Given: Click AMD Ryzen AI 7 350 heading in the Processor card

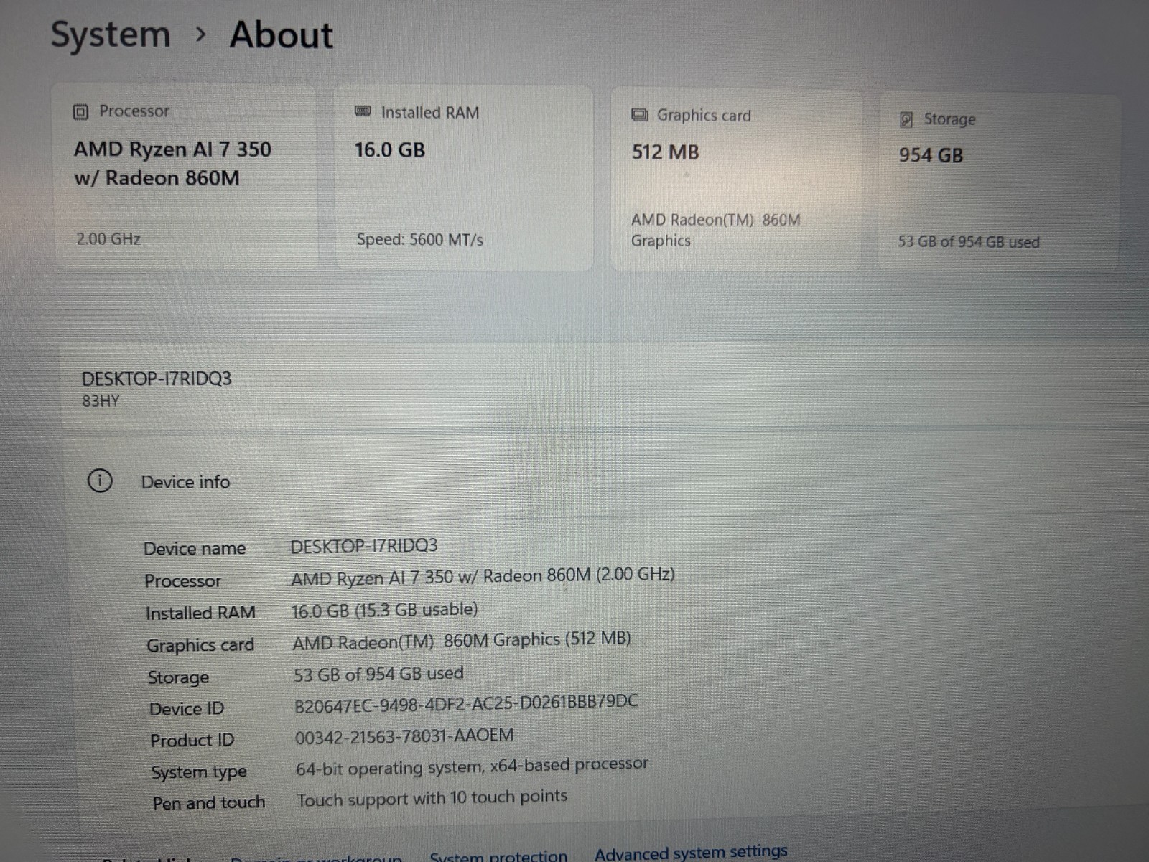Looking at the screenshot, I should pos(173,164).
